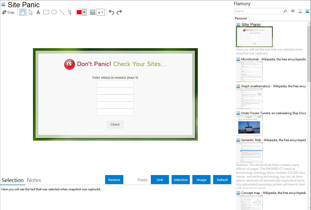
Task: Select the arrow pointer tool
Action: pos(31,12)
